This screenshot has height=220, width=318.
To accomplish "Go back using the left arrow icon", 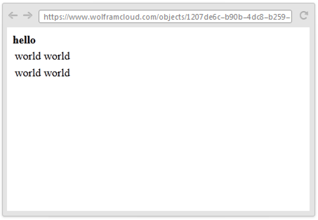I will (x=13, y=15).
